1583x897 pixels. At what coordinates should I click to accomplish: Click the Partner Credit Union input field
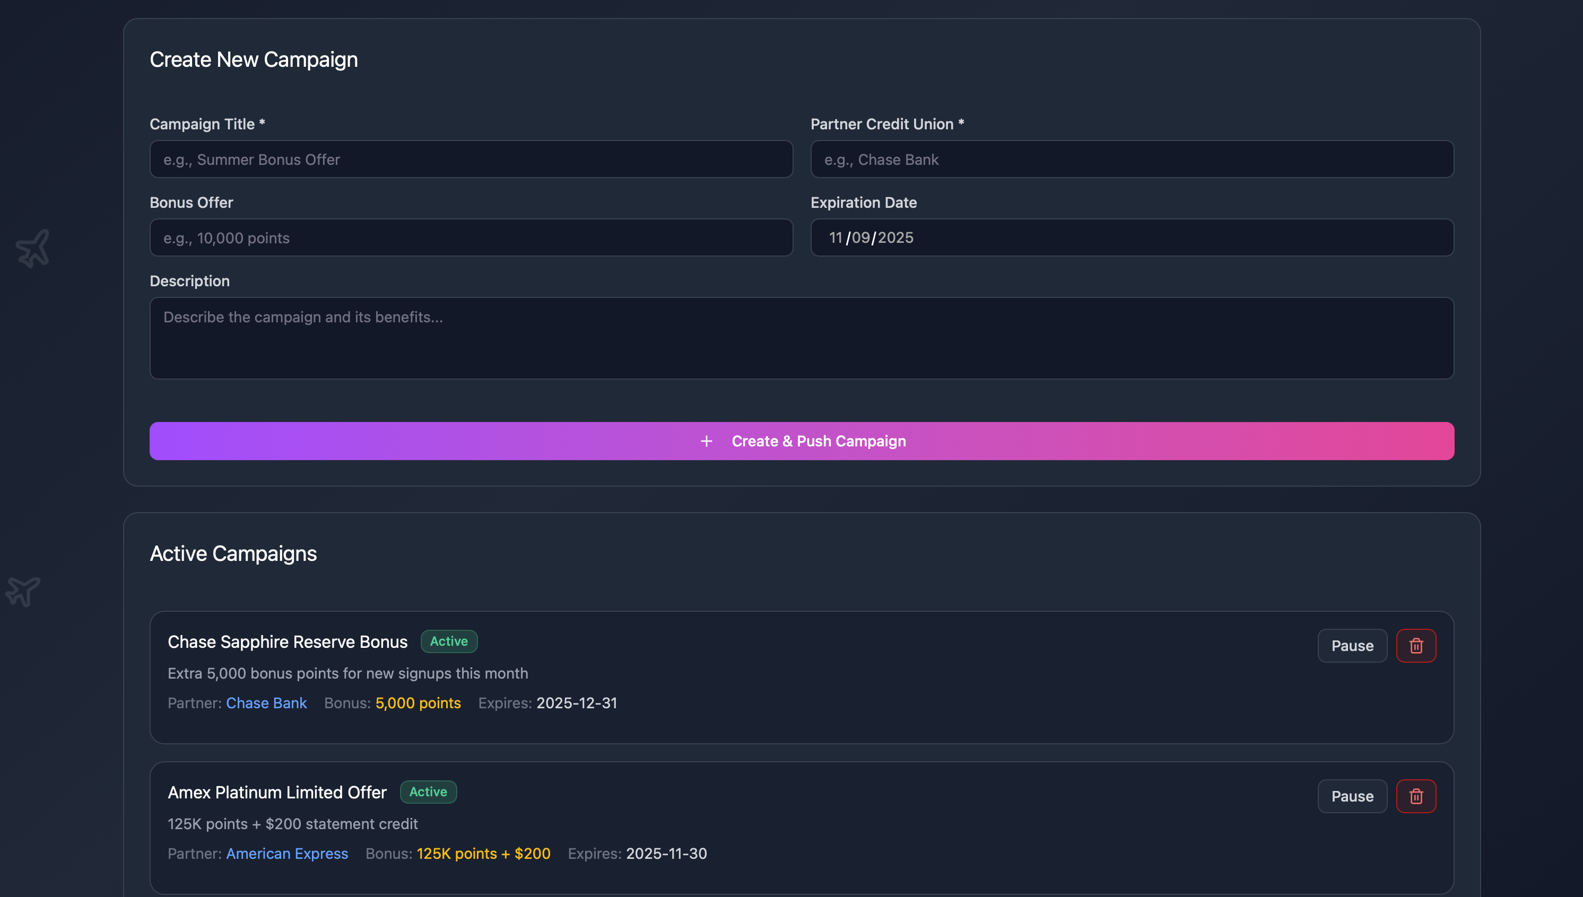(x=1132, y=160)
